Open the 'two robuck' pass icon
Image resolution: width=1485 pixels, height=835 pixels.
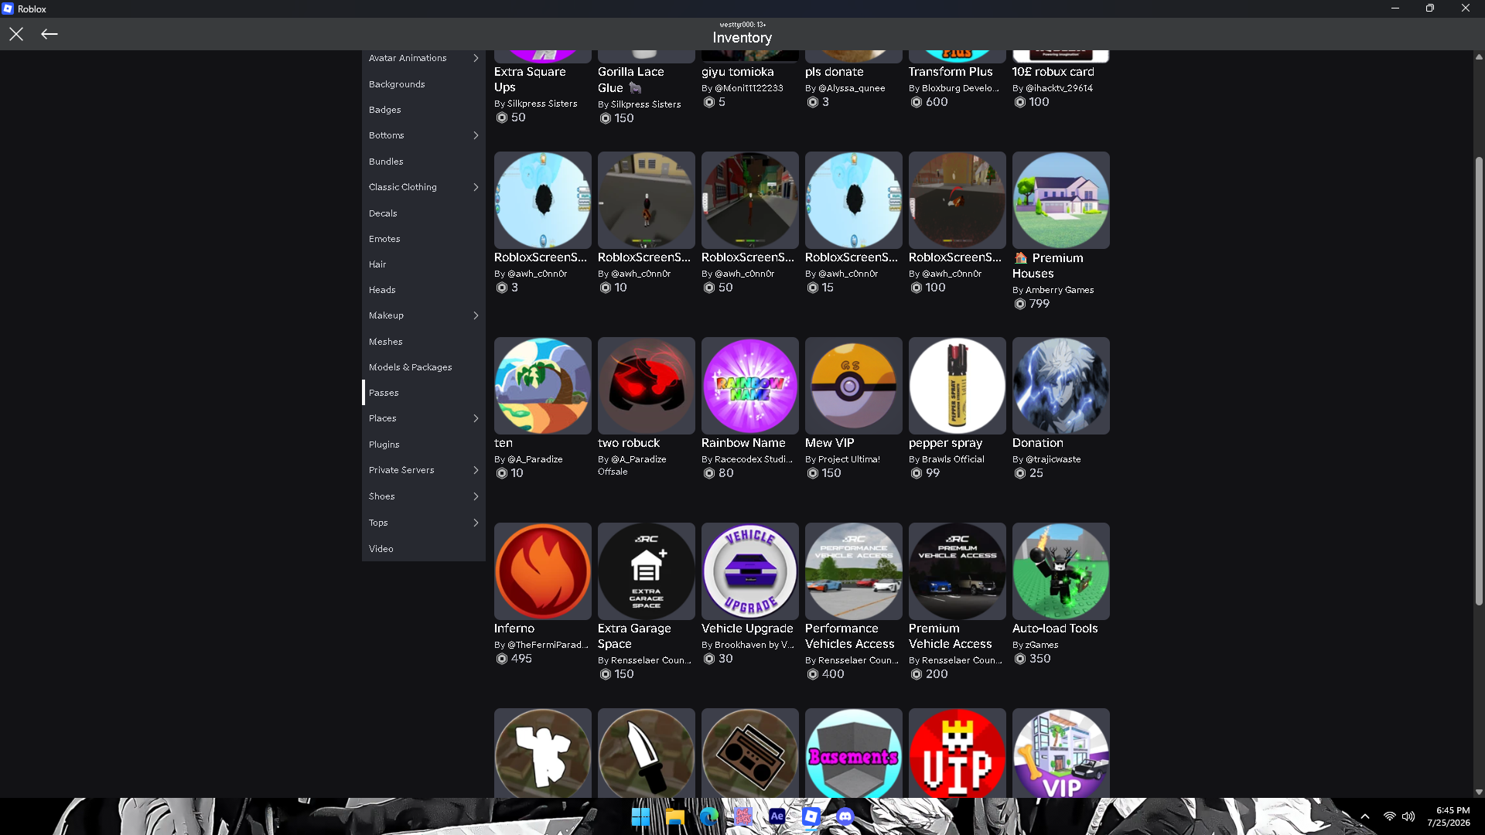click(x=646, y=386)
